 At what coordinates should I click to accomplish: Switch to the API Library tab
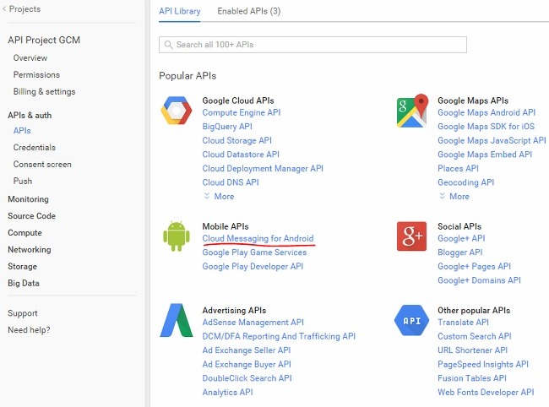pyautogui.click(x=180, y=11)
